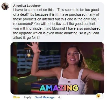
Task: Toggle the Wow reaction on this comment
Action: (x=16, y=97)
